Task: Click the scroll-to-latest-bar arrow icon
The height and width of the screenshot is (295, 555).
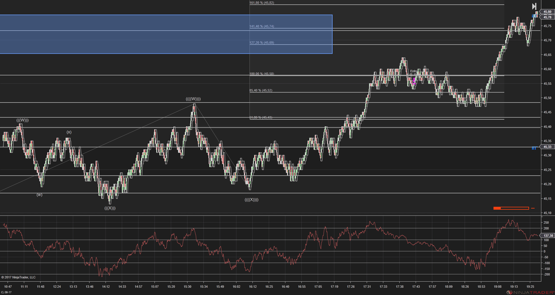Action: 534,6
